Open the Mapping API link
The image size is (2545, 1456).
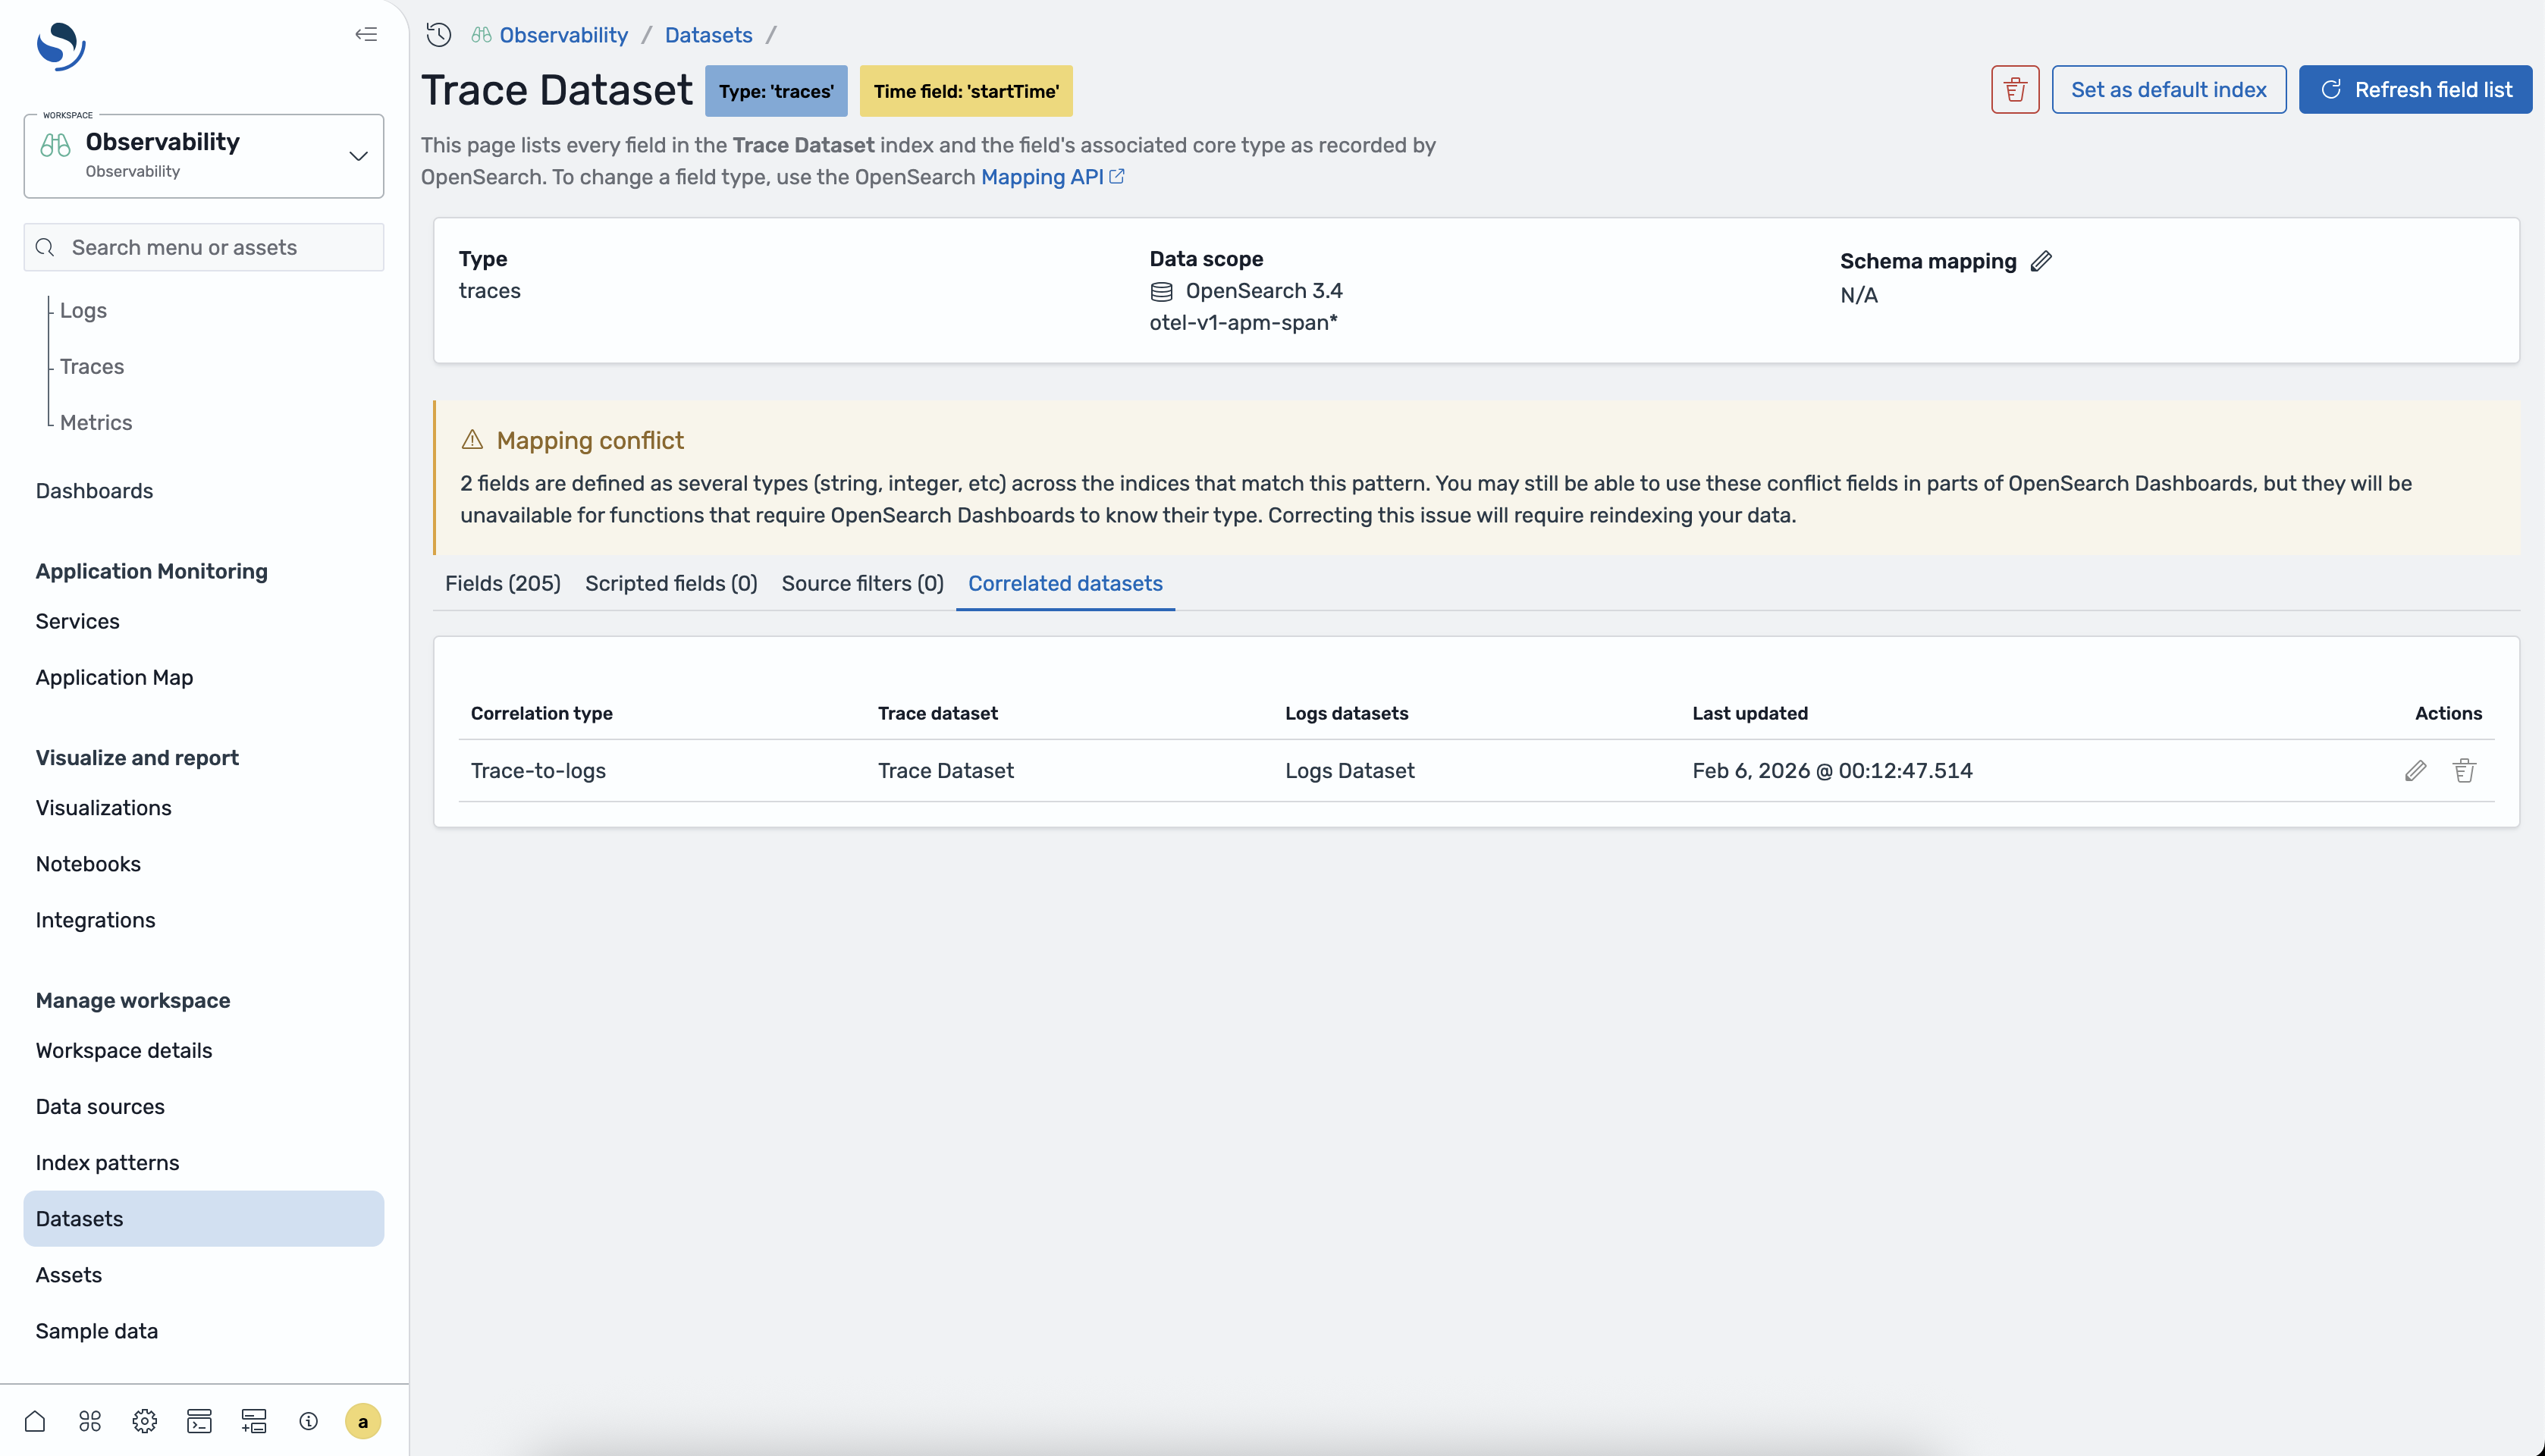point(1042,177)
